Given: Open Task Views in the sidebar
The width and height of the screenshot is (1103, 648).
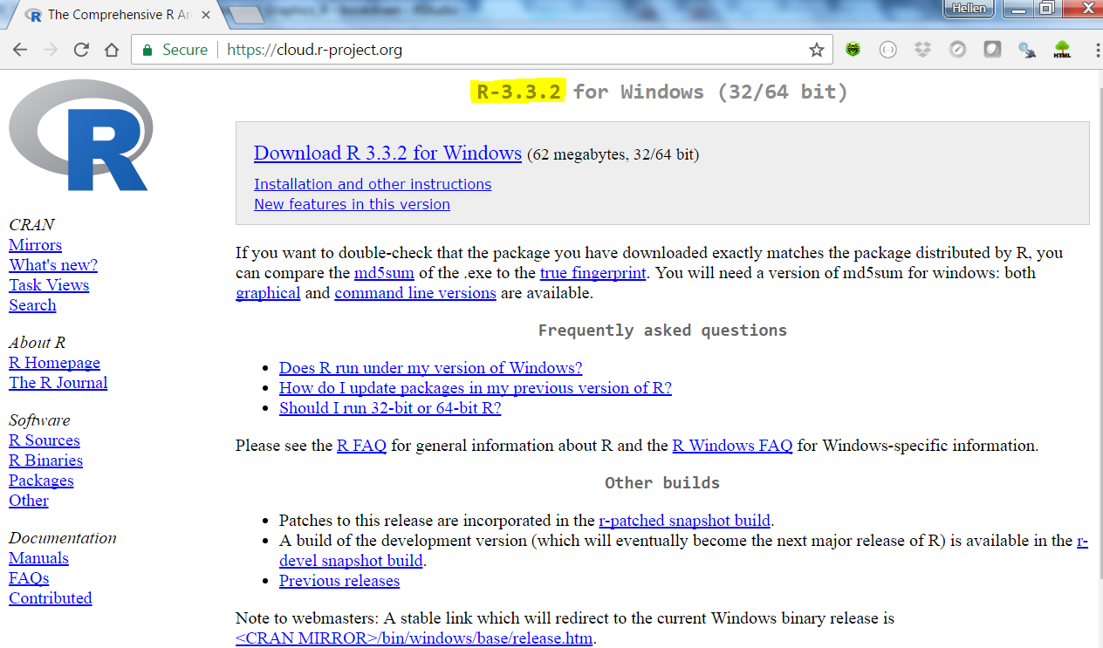Looking at the screenshot, I should (49, 285).
